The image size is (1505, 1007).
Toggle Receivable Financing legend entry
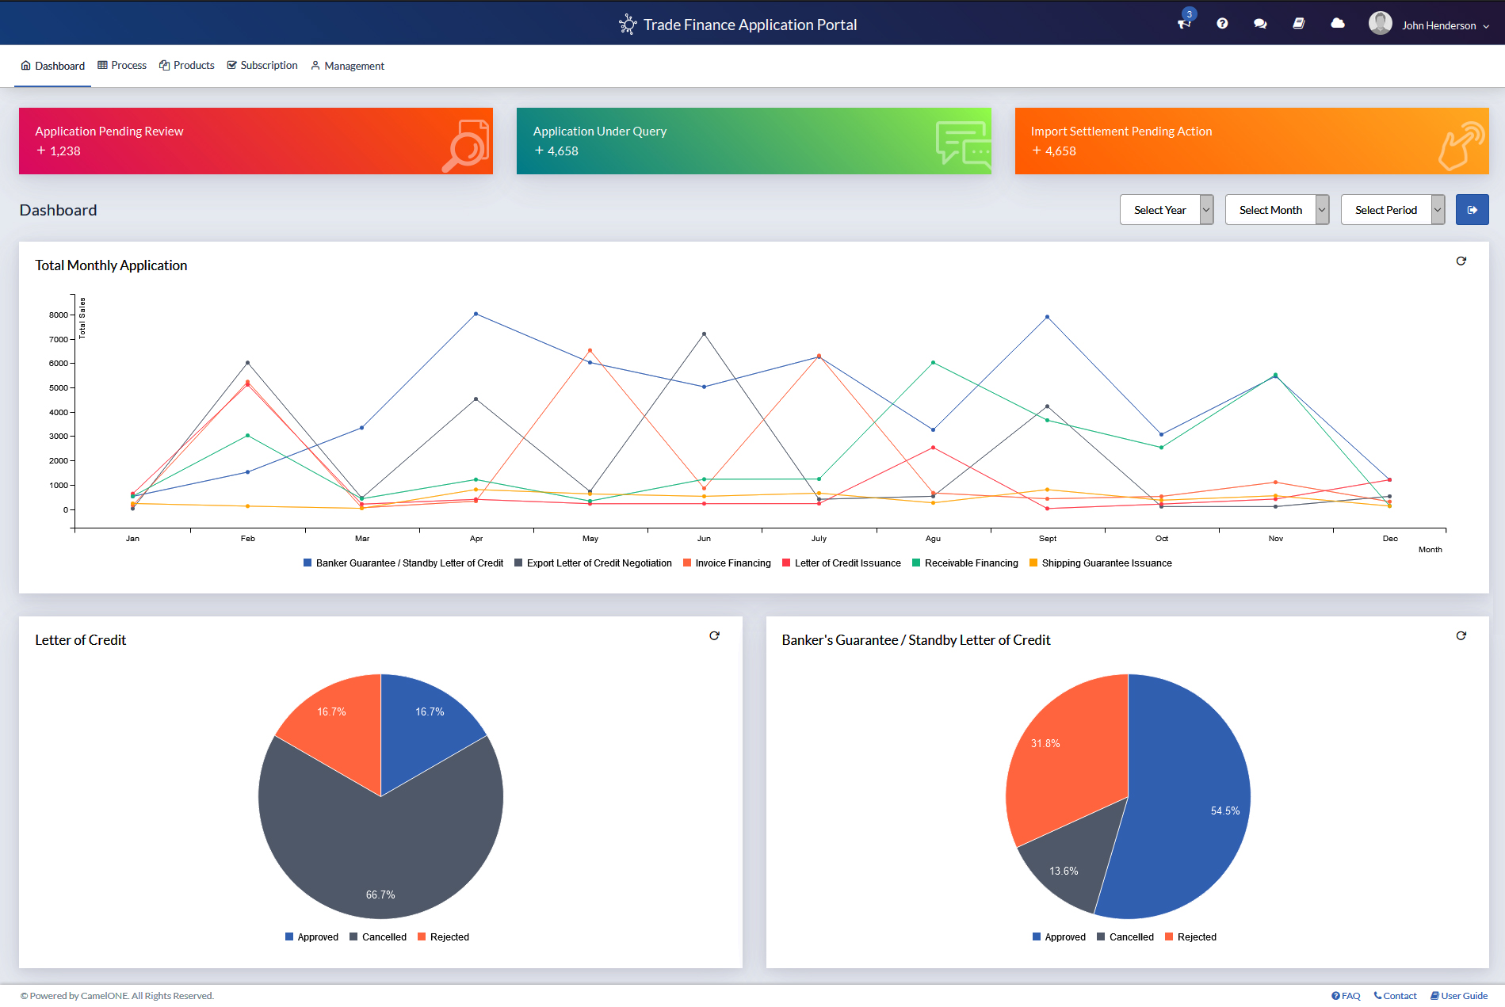(x=964, y=563)
